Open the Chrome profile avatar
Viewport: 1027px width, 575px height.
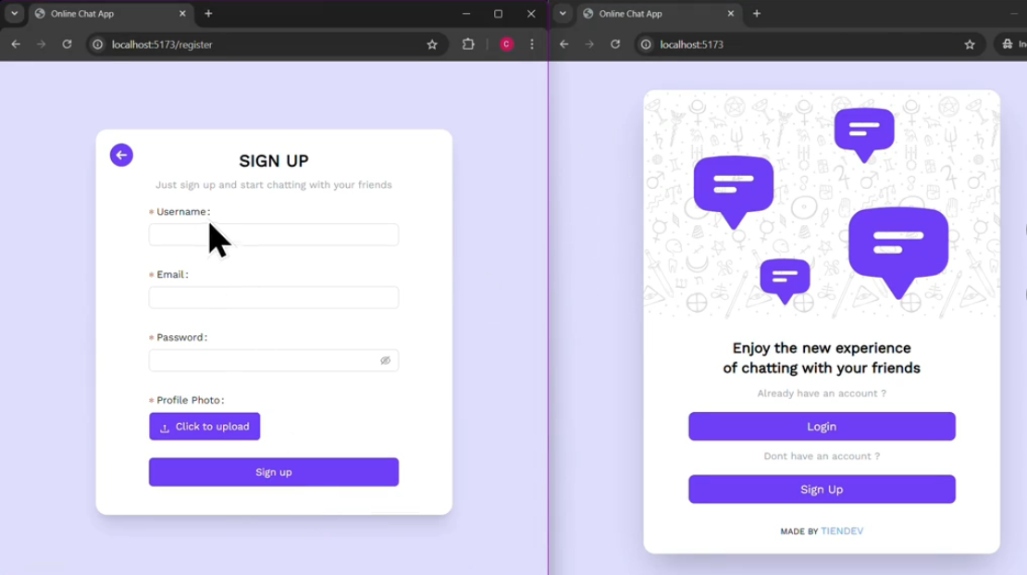click(x=506, y=44)
